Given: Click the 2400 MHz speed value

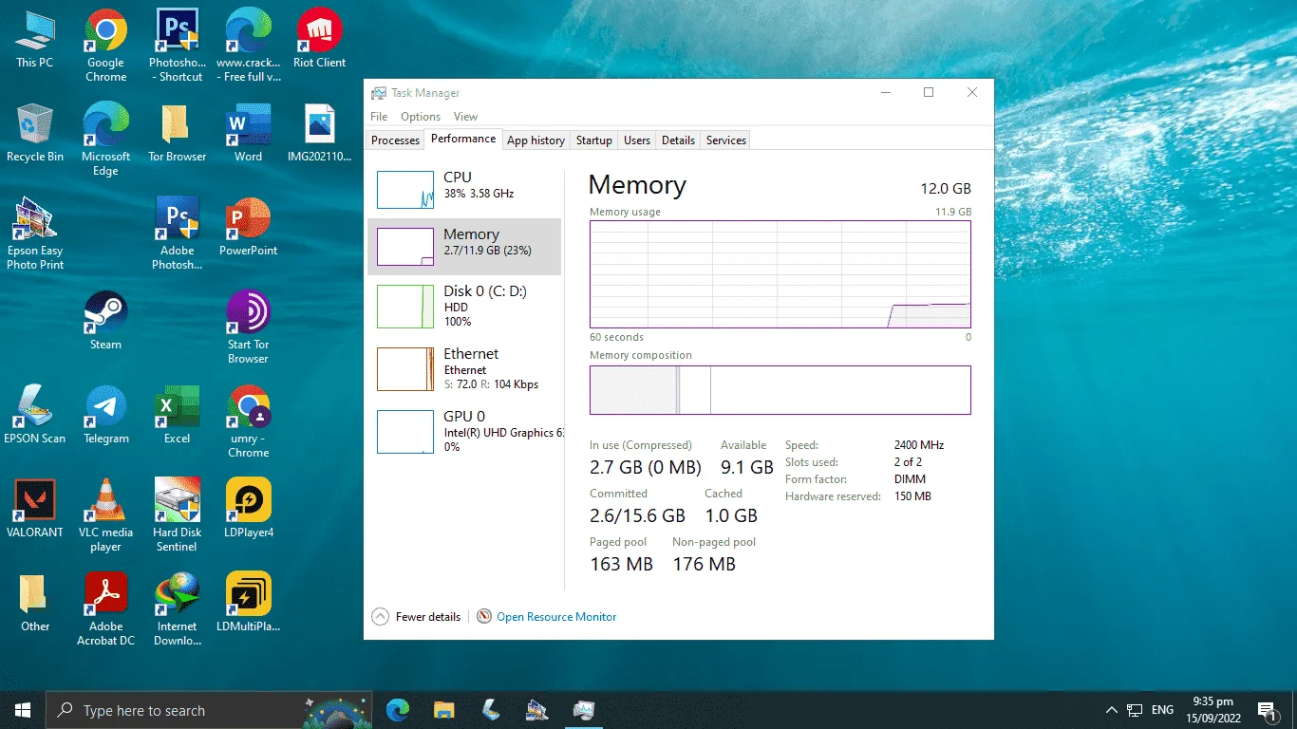Looking at the screenshot, I should point(919,445).
